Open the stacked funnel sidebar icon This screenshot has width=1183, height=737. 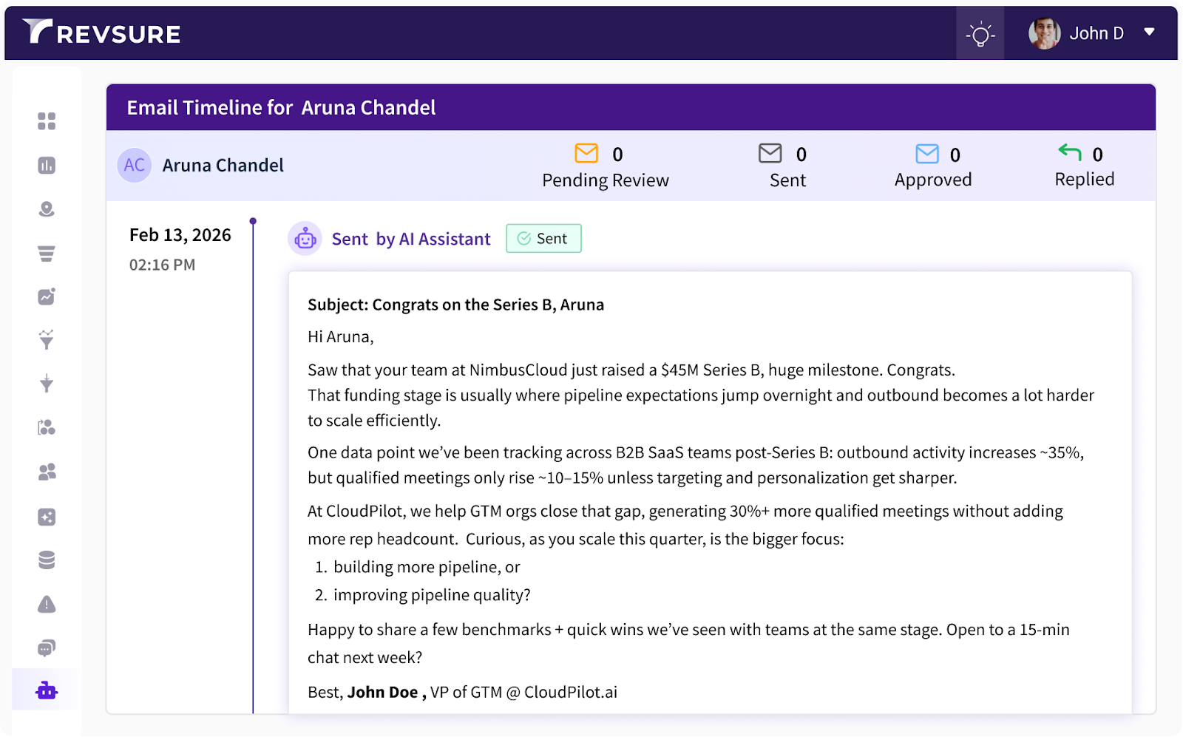pos(47,254)
